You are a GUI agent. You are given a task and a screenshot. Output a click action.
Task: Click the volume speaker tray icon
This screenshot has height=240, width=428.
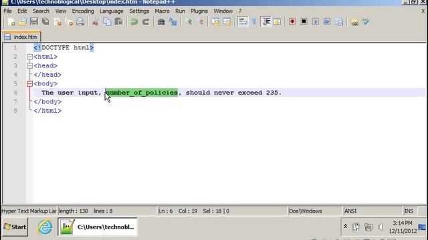[381, 227]
